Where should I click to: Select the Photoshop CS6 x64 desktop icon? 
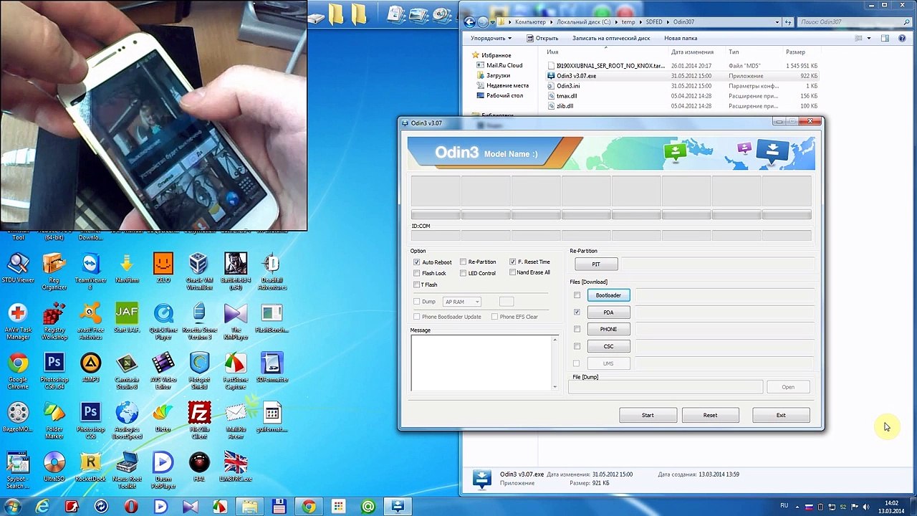pyautogui.click(x=54, y=370)
